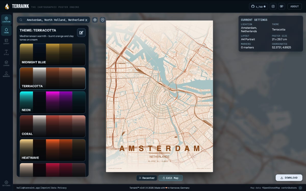Viewport: 306px width, 191px height.
Task: Click the Recenter button
Action: [x=147, y=178]
